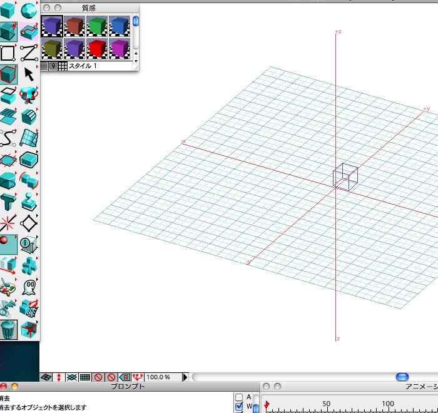The height and width of the screenshot is (413, 438).
Task: Select the plane with red dashed trim tool
Action: coord(8,160)
